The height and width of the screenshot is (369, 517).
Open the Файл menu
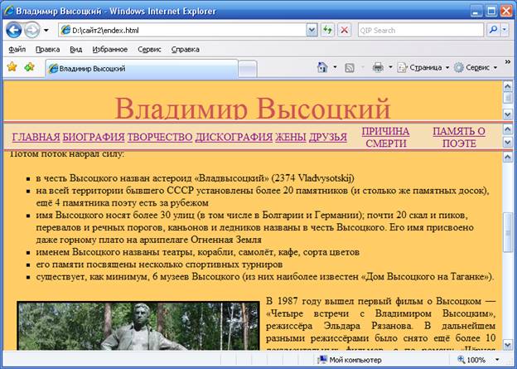point(17,49)
